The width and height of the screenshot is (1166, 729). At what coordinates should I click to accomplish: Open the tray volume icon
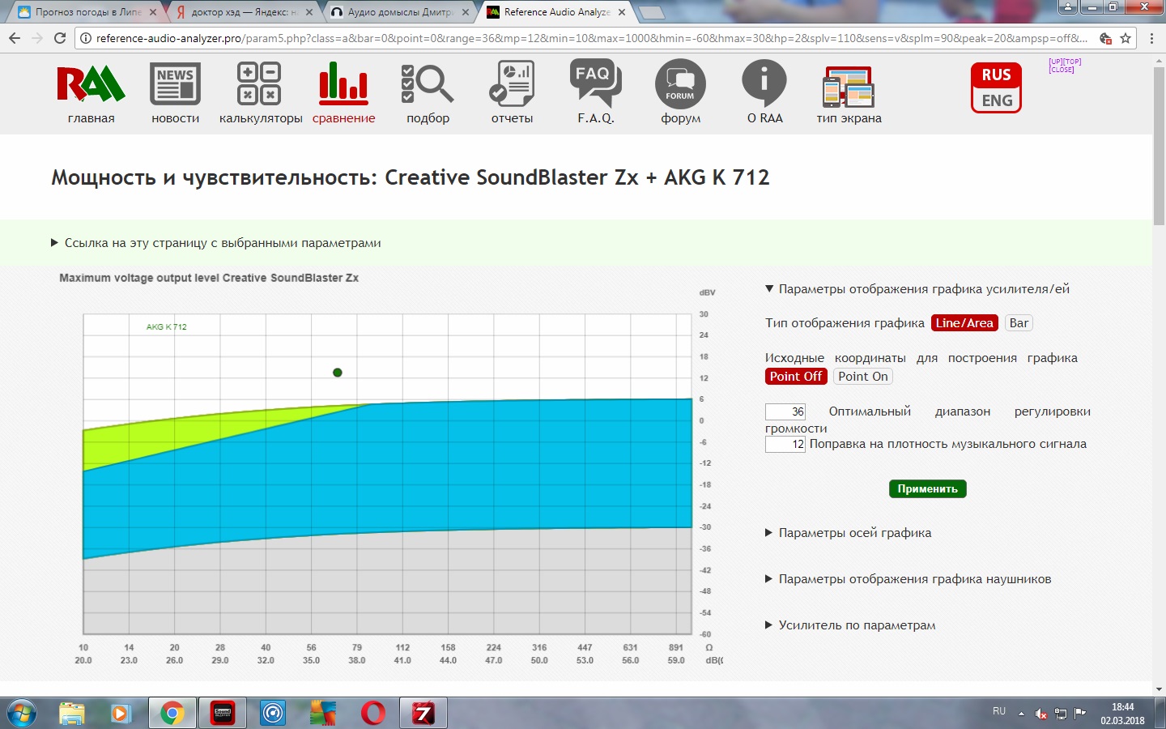coord(1041,714)
